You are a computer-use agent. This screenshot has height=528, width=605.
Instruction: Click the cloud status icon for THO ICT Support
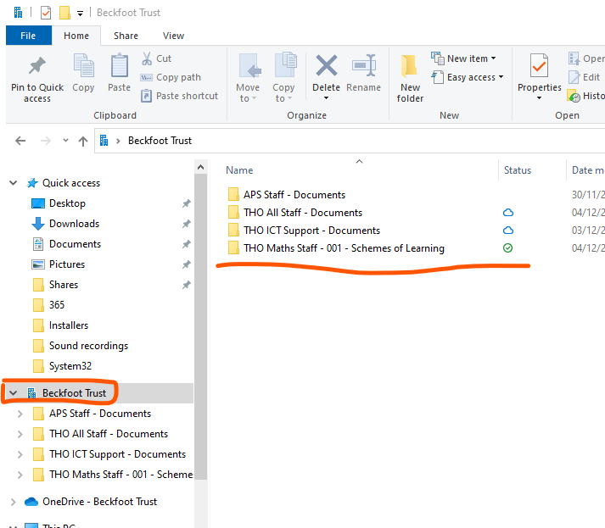point(508,230)
